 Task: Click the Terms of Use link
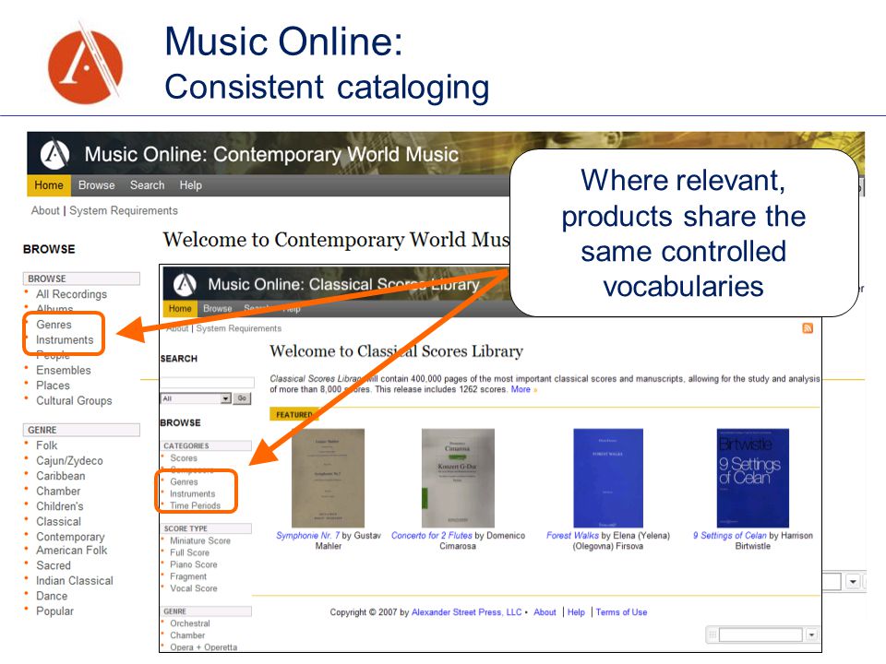[x=621, y=612]
